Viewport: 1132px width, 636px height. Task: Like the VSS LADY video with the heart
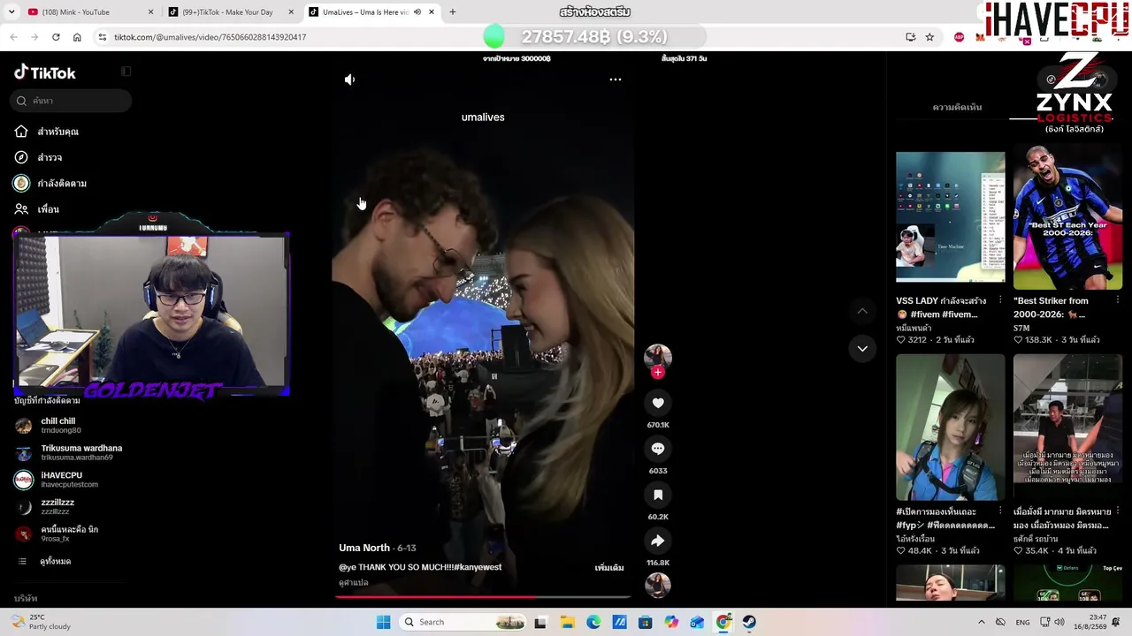tap(901, 340)
